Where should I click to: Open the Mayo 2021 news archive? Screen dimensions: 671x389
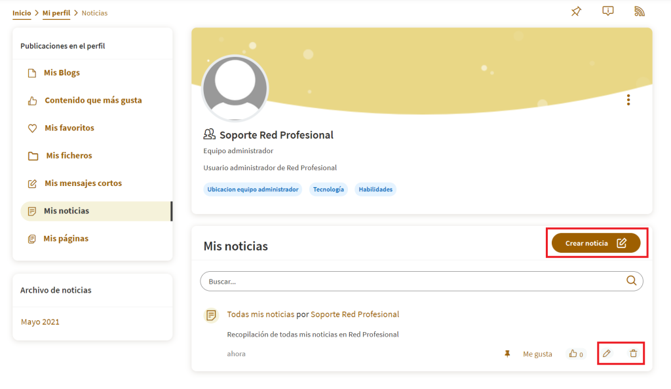tap(40, 322)
